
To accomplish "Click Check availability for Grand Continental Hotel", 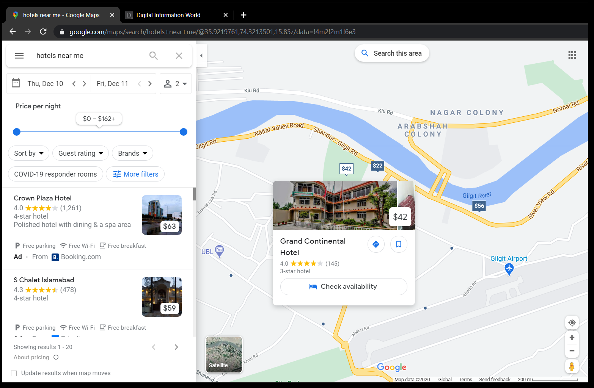I will (x=343, y=286).
